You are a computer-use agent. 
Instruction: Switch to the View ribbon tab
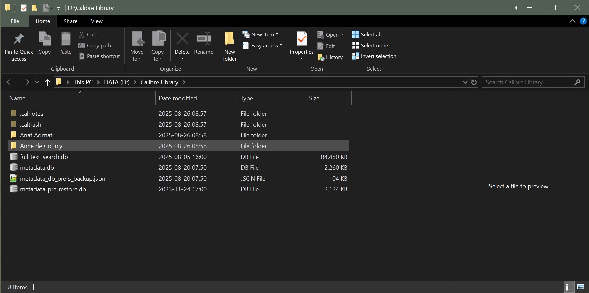click(x=96, y=21)
